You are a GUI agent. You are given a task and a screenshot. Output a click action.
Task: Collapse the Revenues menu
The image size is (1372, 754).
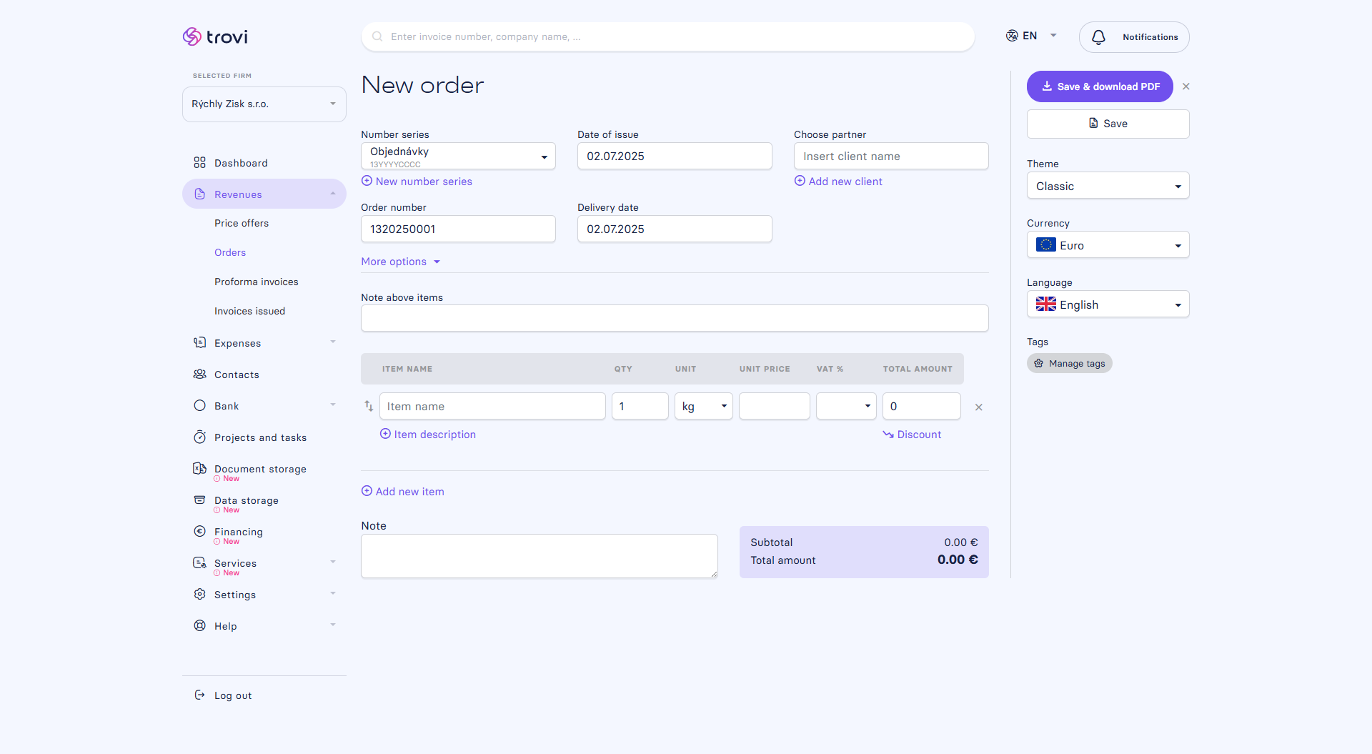coord(264,194)
